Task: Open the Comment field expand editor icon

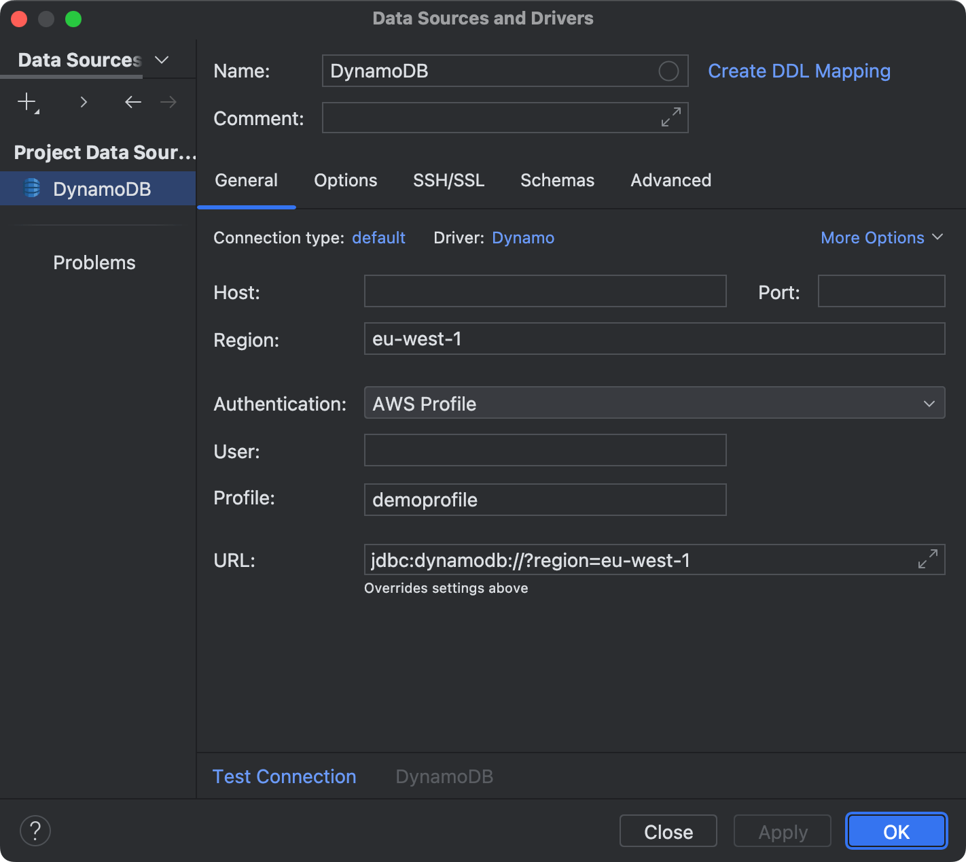Action: tap(670, 117)
